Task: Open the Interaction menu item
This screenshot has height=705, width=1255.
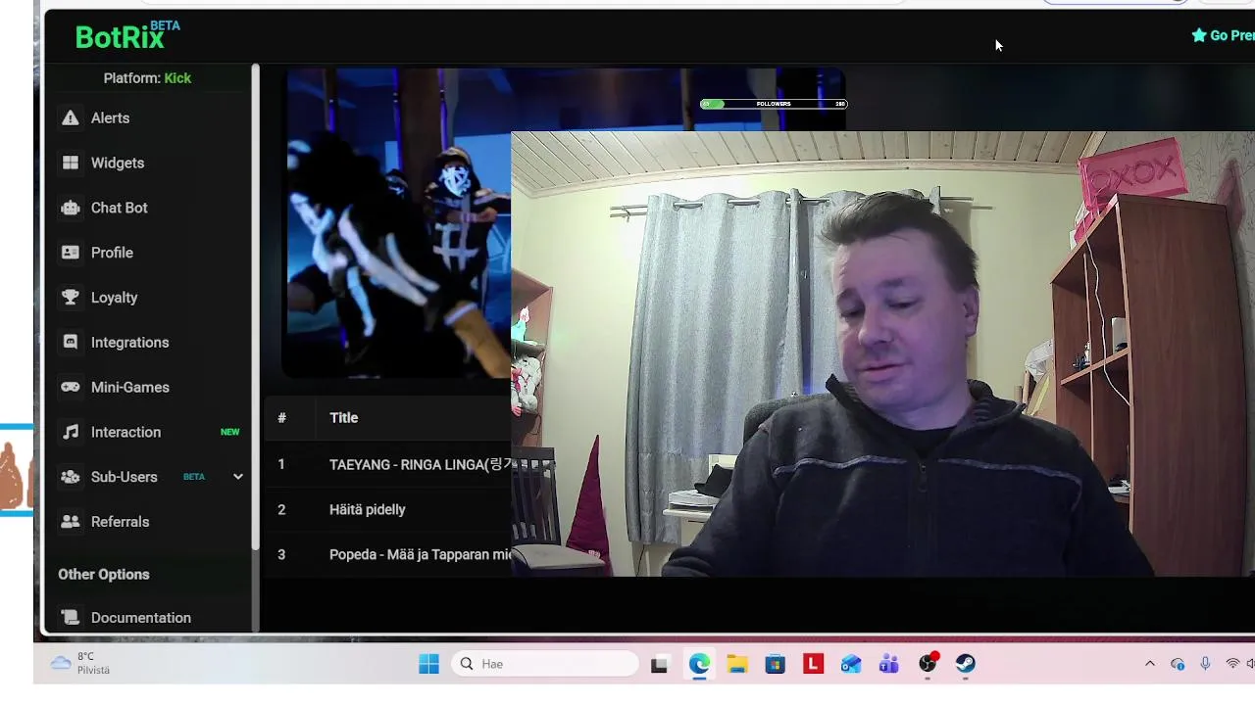Action: pyautogui.click(x=151, y=432)
